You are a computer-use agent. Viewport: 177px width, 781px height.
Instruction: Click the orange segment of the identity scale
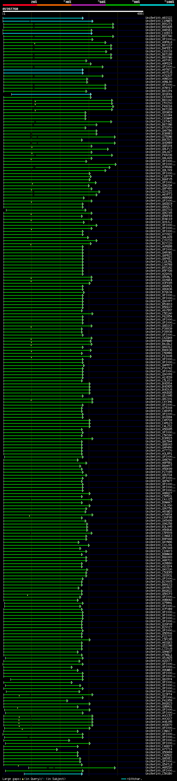click(x=54, y=5)
